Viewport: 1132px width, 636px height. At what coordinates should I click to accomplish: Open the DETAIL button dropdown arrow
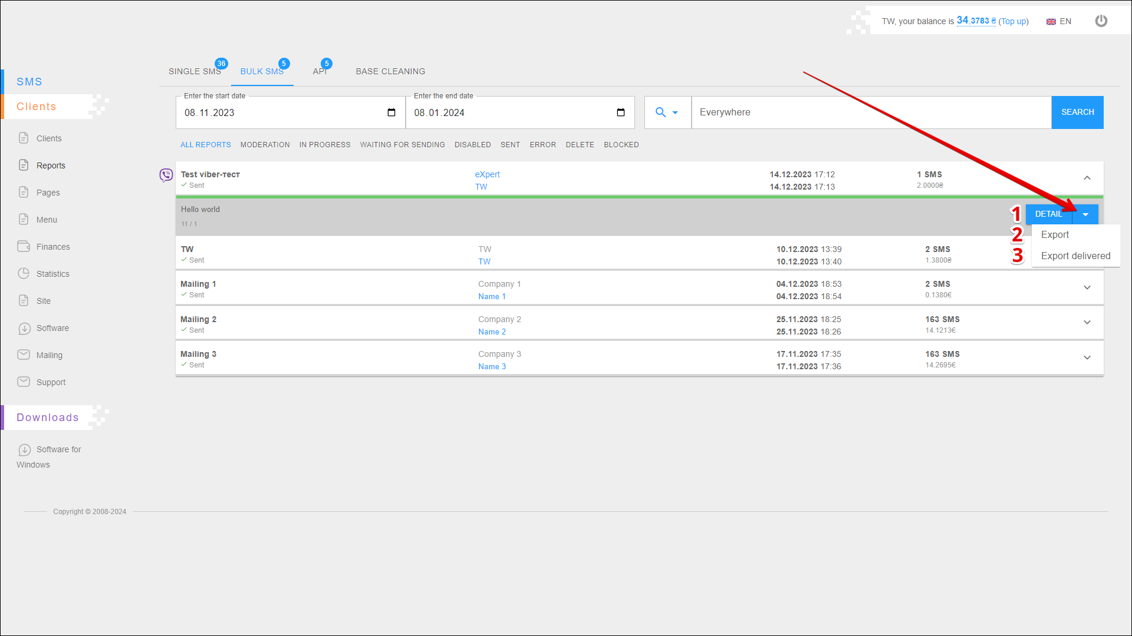point(1085,214)
